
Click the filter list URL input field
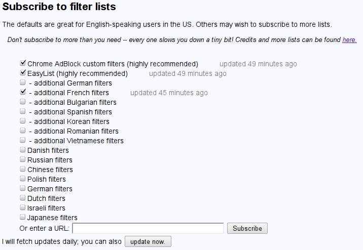[151, 228]
